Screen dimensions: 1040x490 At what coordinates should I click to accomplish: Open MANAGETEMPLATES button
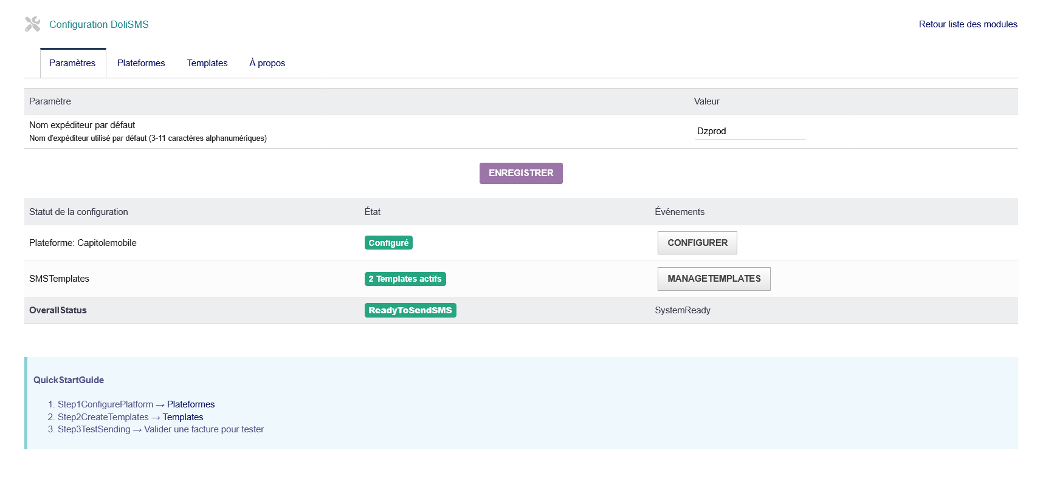[714, 279]
